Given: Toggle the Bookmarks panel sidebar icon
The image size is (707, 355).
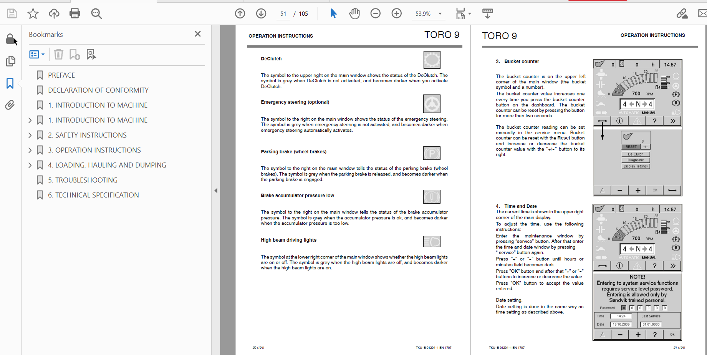Looking at the screenshot, I should point(10,83).
